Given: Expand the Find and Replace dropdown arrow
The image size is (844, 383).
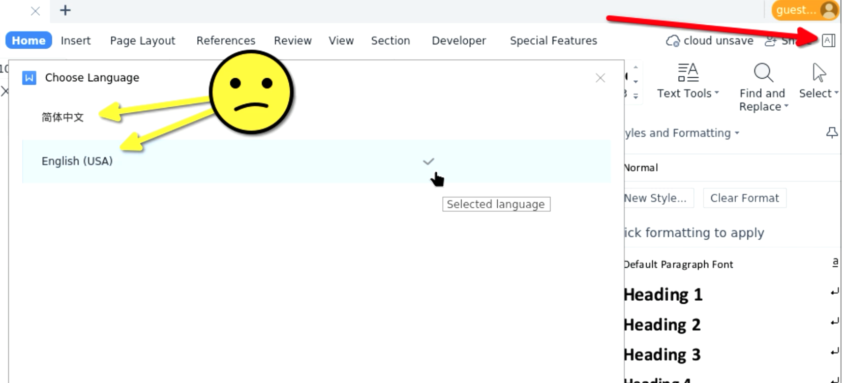Looking at the screenshot, I should pos(787,106).
